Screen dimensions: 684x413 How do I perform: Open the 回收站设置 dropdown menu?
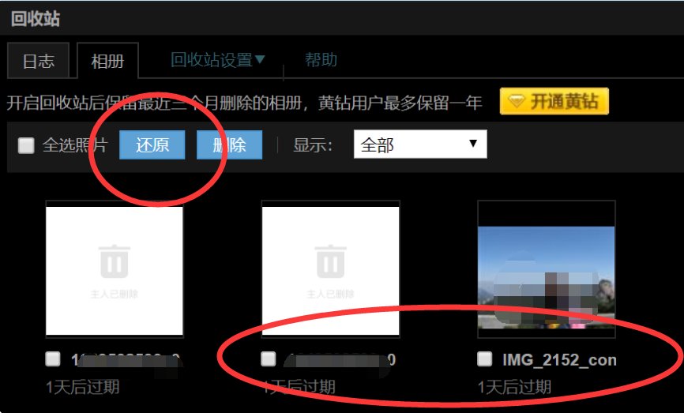[x=217, y=60]
